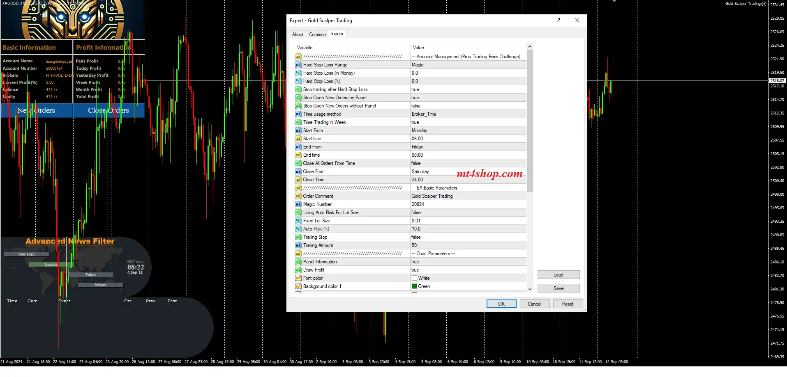Switch to the About tab
This screenshot has width=787, height=377.
pyautogui.click(x=298, y=34)
